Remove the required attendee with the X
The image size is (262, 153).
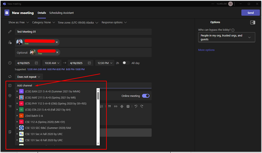(57, 42)
